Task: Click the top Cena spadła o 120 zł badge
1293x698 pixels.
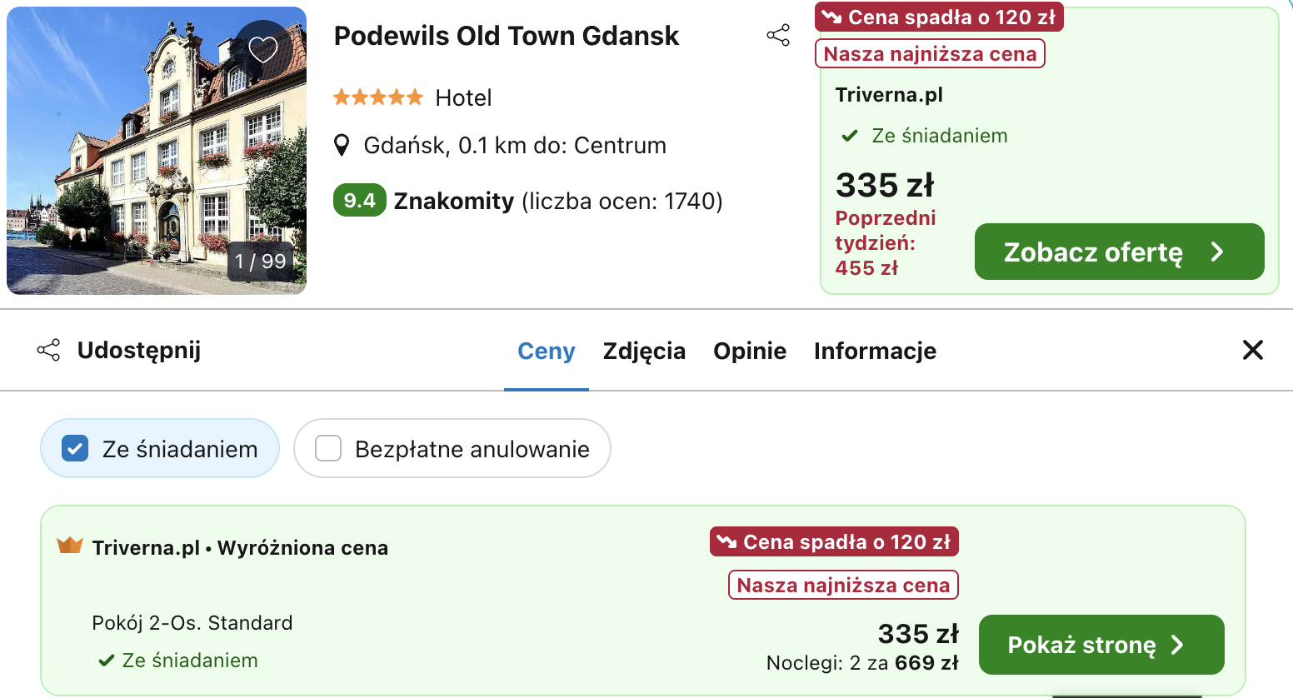Action: (x=939, y=17)
